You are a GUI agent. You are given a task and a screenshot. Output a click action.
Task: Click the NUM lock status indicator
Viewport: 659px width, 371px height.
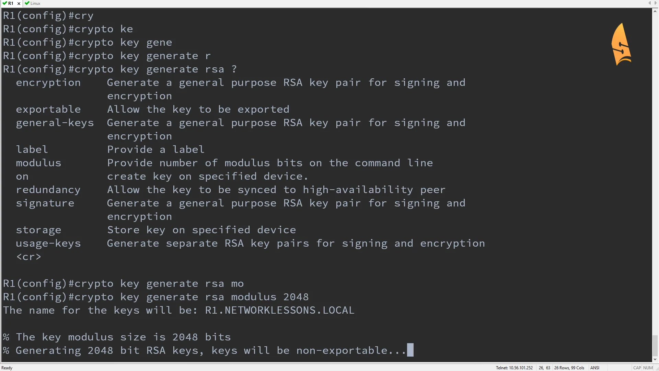pyautogui.click(x=648, y=368)
